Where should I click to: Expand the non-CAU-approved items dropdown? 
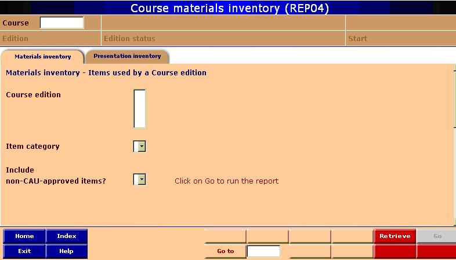click(140, 180)
